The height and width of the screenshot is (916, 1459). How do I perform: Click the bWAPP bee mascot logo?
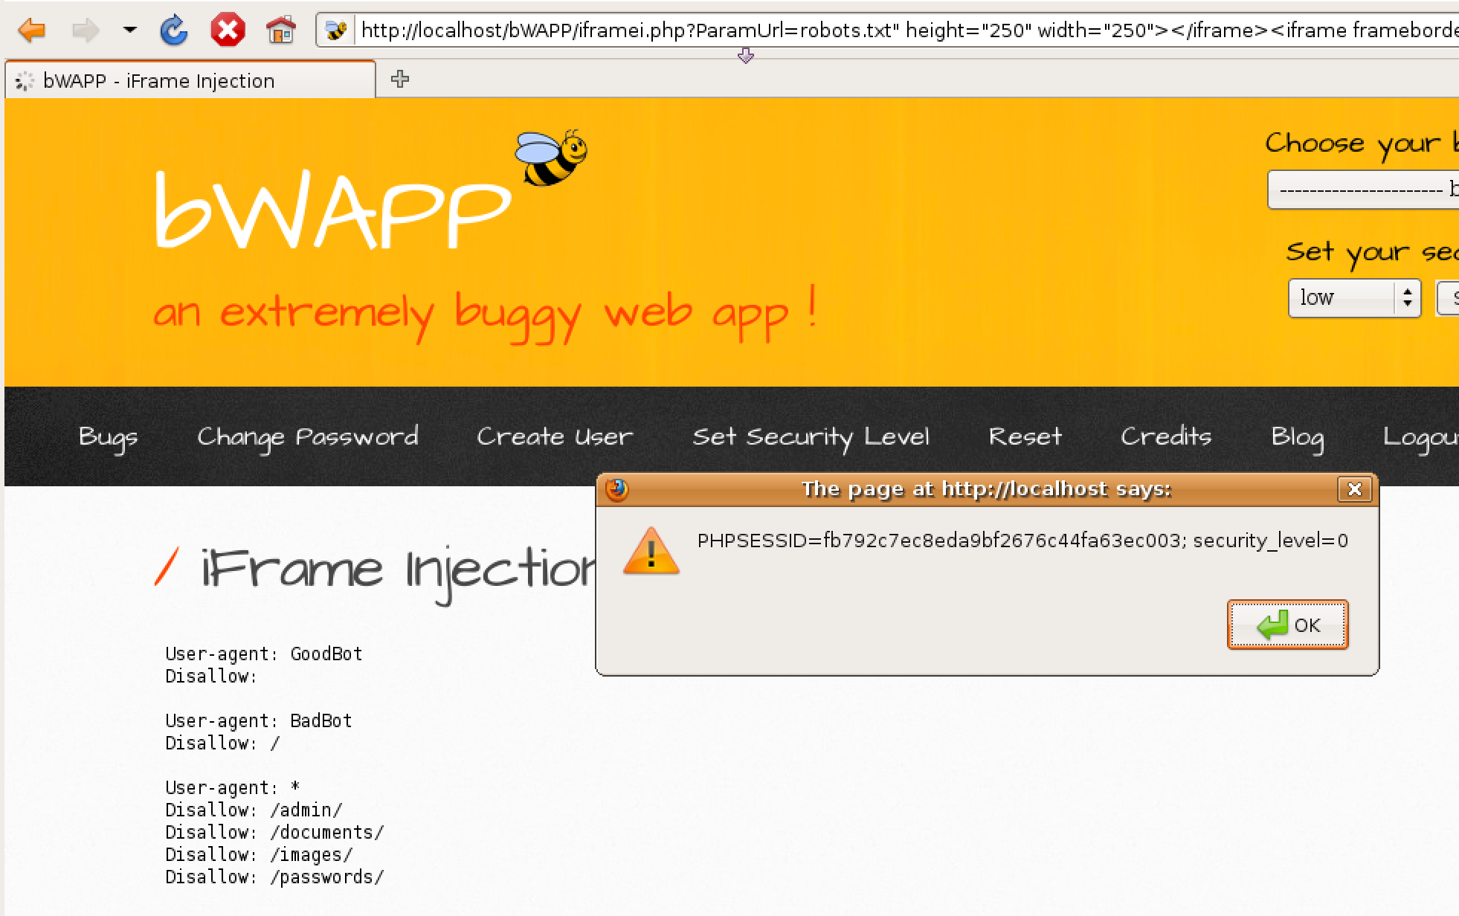click(552, 158)
